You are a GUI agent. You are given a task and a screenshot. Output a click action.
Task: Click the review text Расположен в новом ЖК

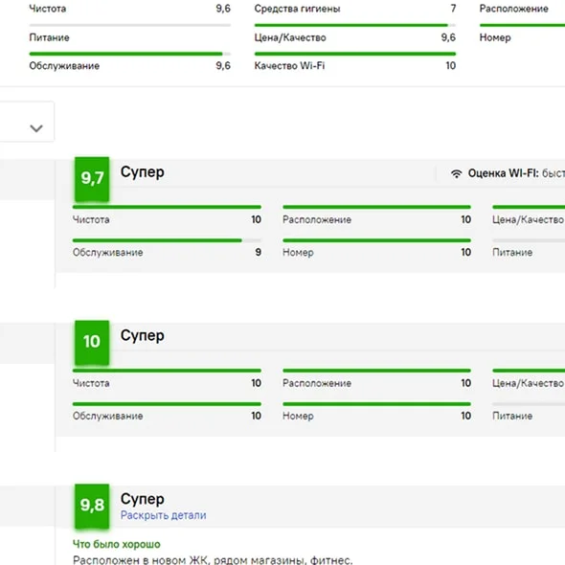click(213, 560)
